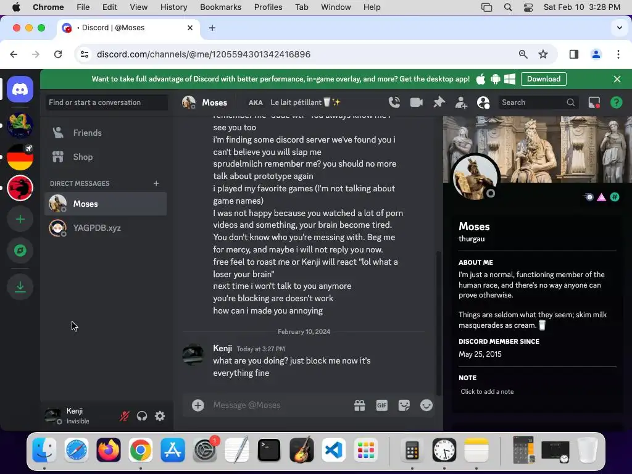The image size is (632, 474).
Task: Hide user profile panel icon
Action: coord(483,102)
